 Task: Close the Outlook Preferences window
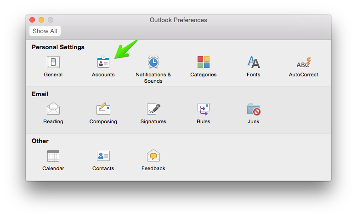pos(32,20)
